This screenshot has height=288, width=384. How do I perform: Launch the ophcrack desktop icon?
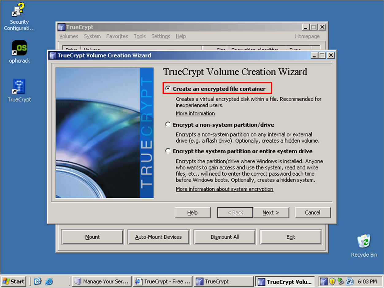pos(19,52)
